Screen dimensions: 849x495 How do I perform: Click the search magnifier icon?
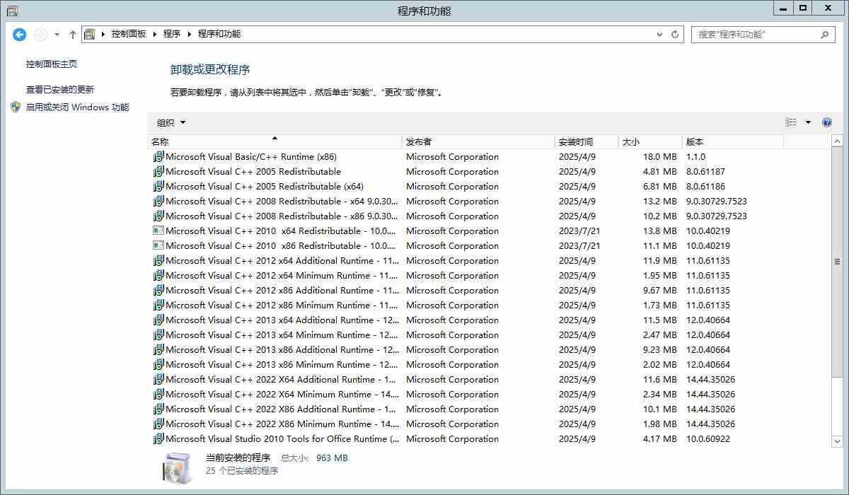(x=824, y=34)
